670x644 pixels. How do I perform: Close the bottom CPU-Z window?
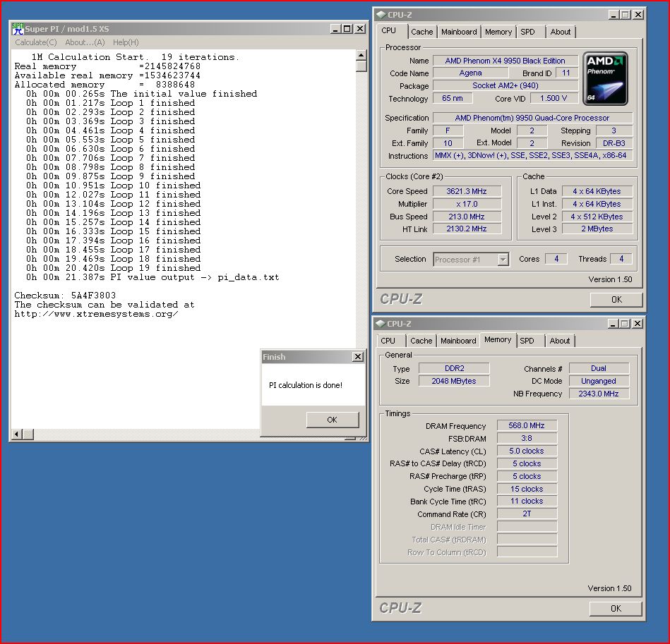point(637,324)
